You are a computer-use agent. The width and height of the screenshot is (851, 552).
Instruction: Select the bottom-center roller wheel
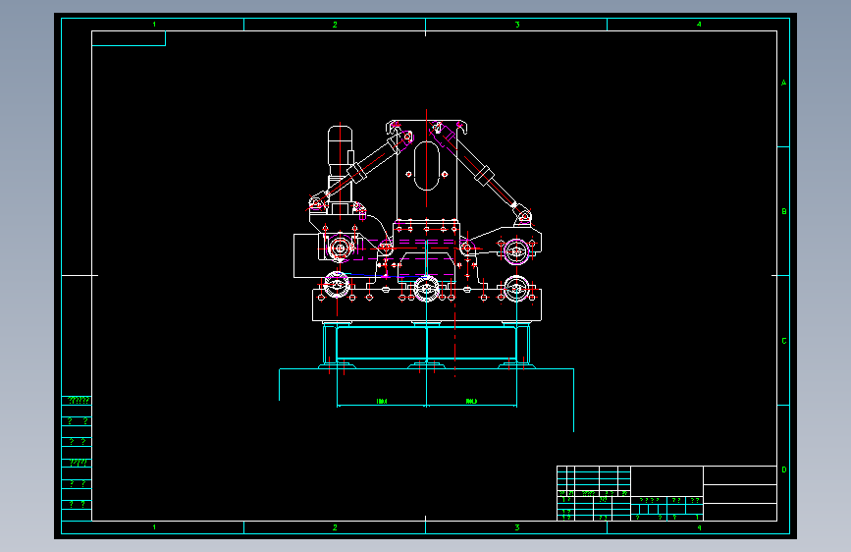point(426,288)
